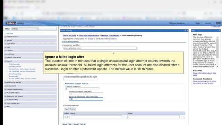Viewport: 222px width, 125px height.
Task: Expand the System administration section
Action: click(5, 90)
